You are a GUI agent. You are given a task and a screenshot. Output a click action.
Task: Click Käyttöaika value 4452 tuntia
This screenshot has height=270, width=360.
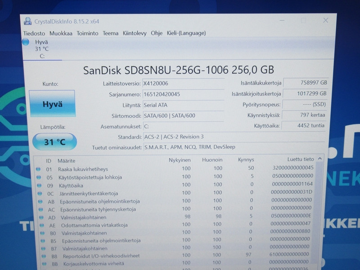(x=304, y=126)
